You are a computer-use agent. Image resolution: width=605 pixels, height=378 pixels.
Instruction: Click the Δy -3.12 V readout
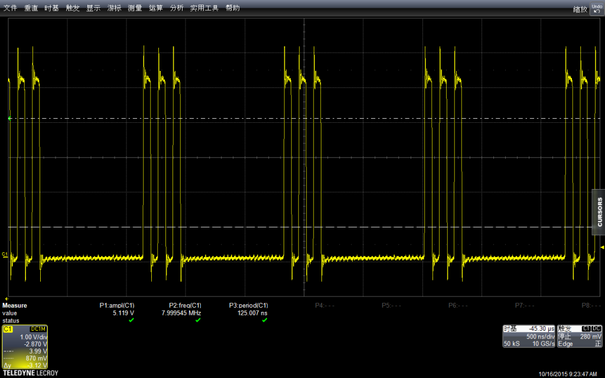pos(25,365)
